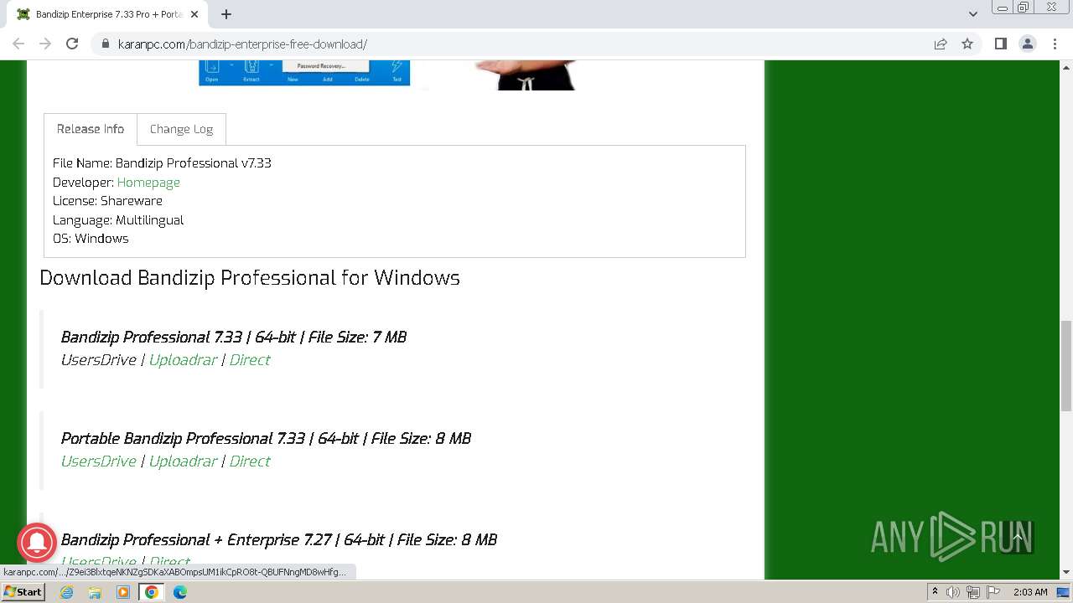Viewport: 1073px width, 603px height.
Task: Select the Bandizip Enterprise 7.33 Pro tab
Action: tap(109, 14)
